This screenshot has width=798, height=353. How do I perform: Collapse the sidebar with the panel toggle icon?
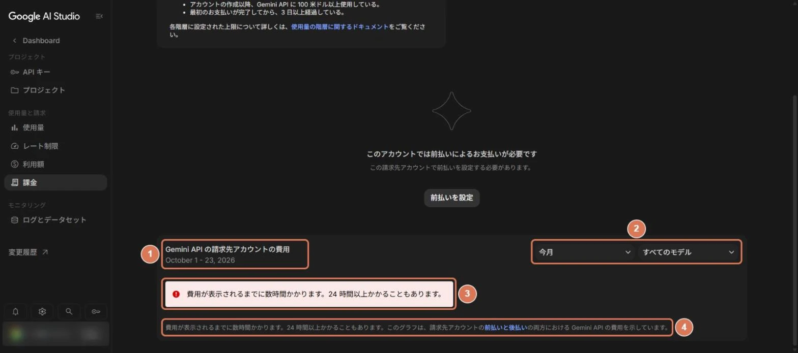click(99, 16)
